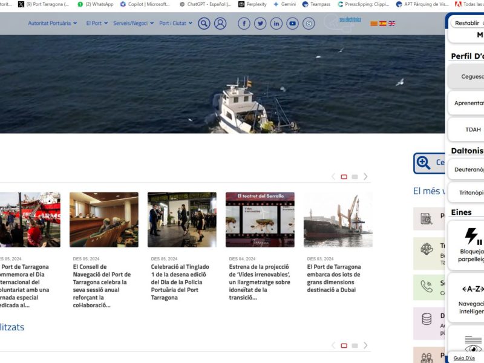Open the Perplexity bookmark

252,4
